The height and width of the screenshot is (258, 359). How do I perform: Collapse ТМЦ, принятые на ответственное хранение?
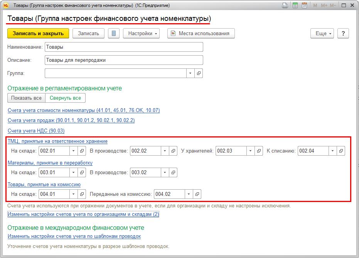[57, 141]
